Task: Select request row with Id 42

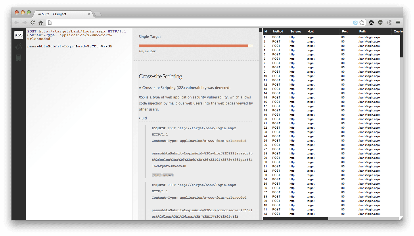Action: (332, 214)
